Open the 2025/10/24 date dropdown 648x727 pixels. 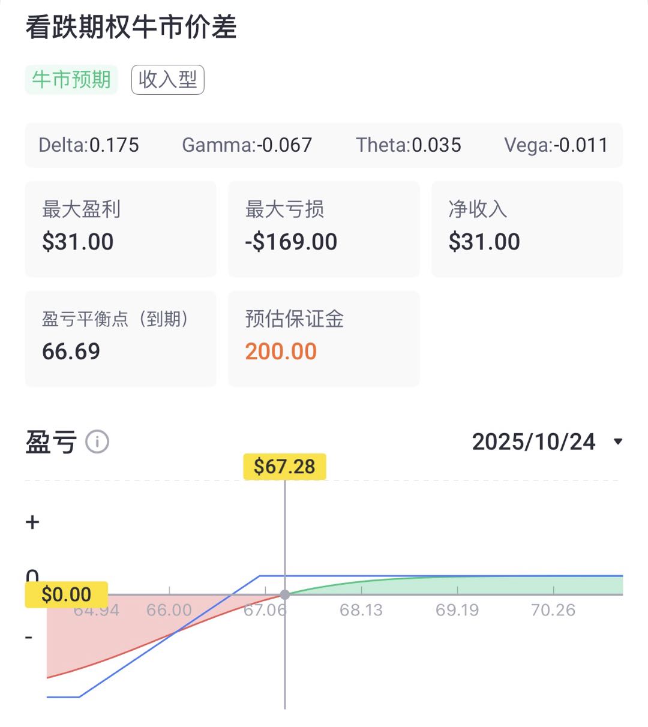coord(533,442)
